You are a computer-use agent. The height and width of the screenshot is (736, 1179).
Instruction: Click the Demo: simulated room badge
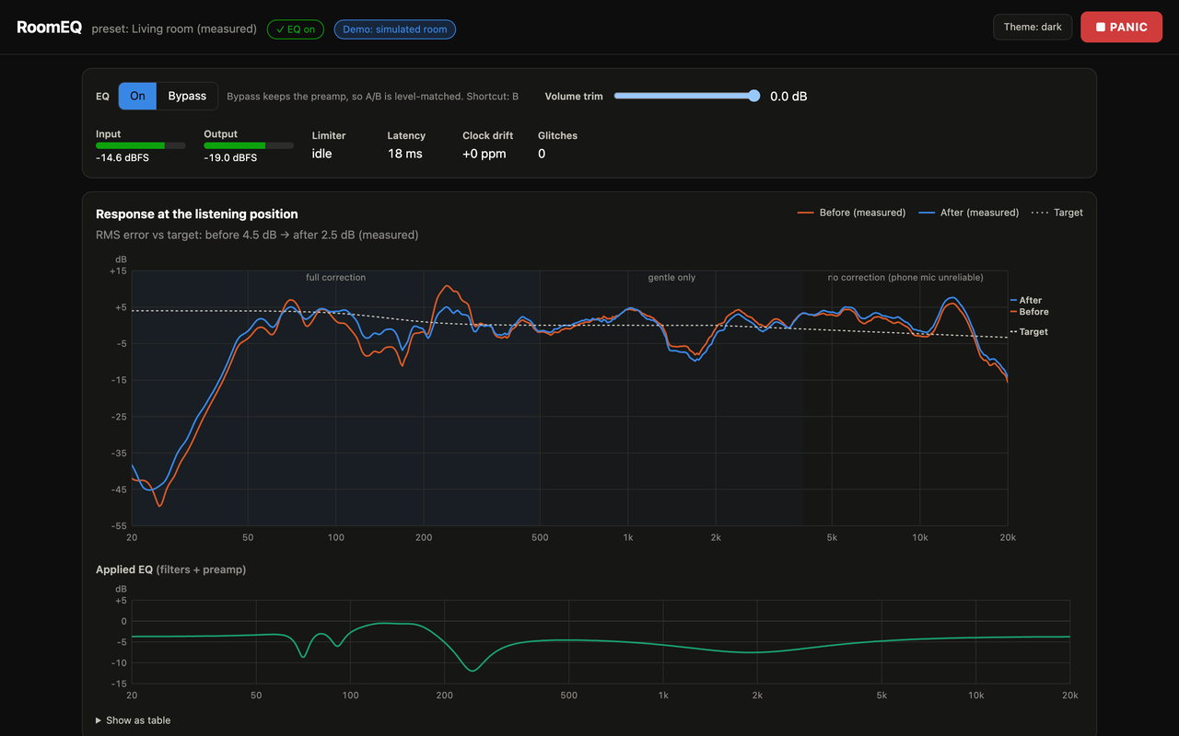(395, 29)
